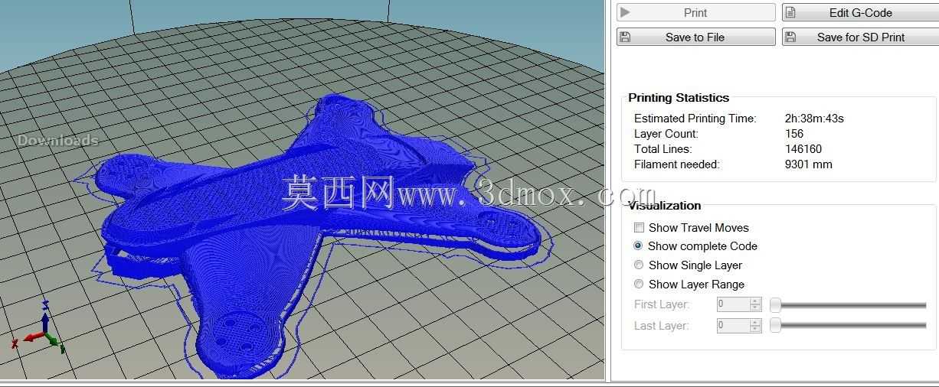The height and width of the screenshot is (387, 939).
Task: Select Show Single Layer radio option
Action: [x=639, y=265]
